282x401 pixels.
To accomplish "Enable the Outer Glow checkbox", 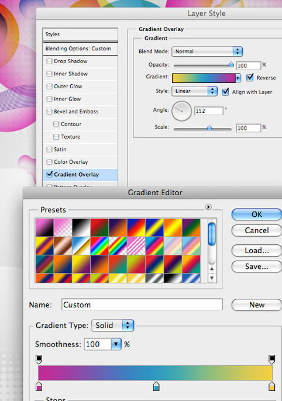I will [x=49, y=87].
